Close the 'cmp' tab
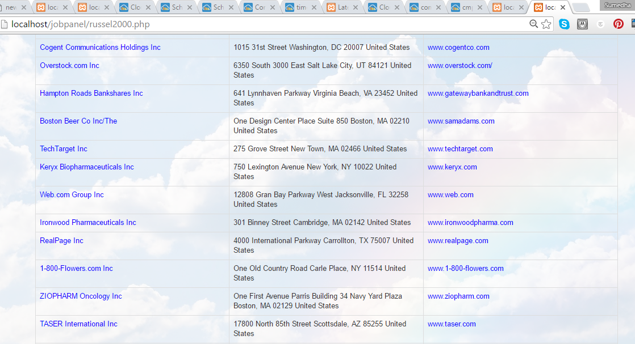The height and width of the screenshot is (344, 635). (480, 7)
